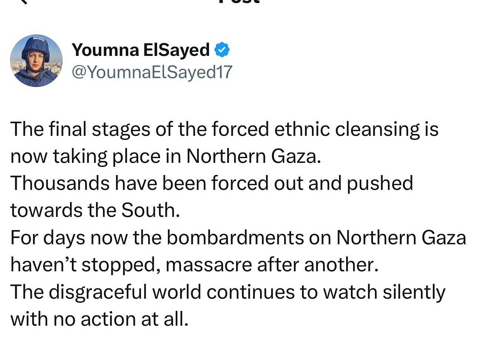This screenshot has height=359, width=478.
Task: Click the words 'haven't stopped' in the post
Action: pos(85,265)
